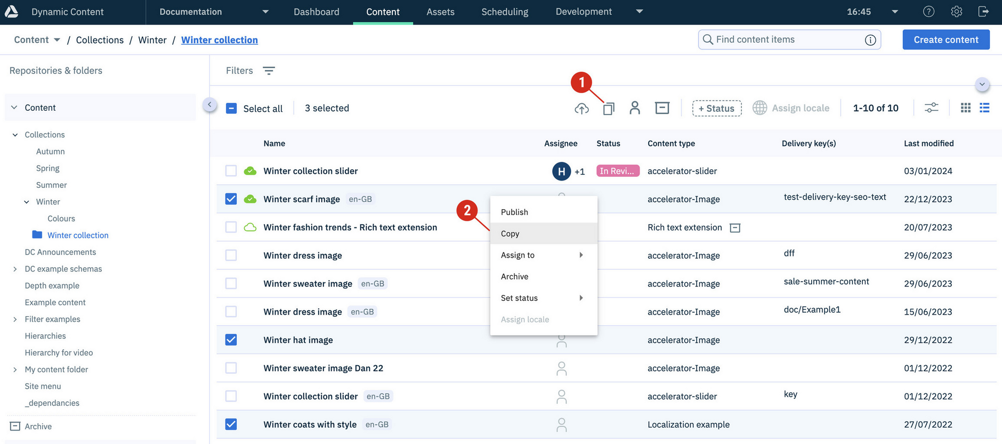The width and height of the screenshot is (1002, 444).
Task: Click the publish cloud upload icon in toolbar
Action: (581, 109)
